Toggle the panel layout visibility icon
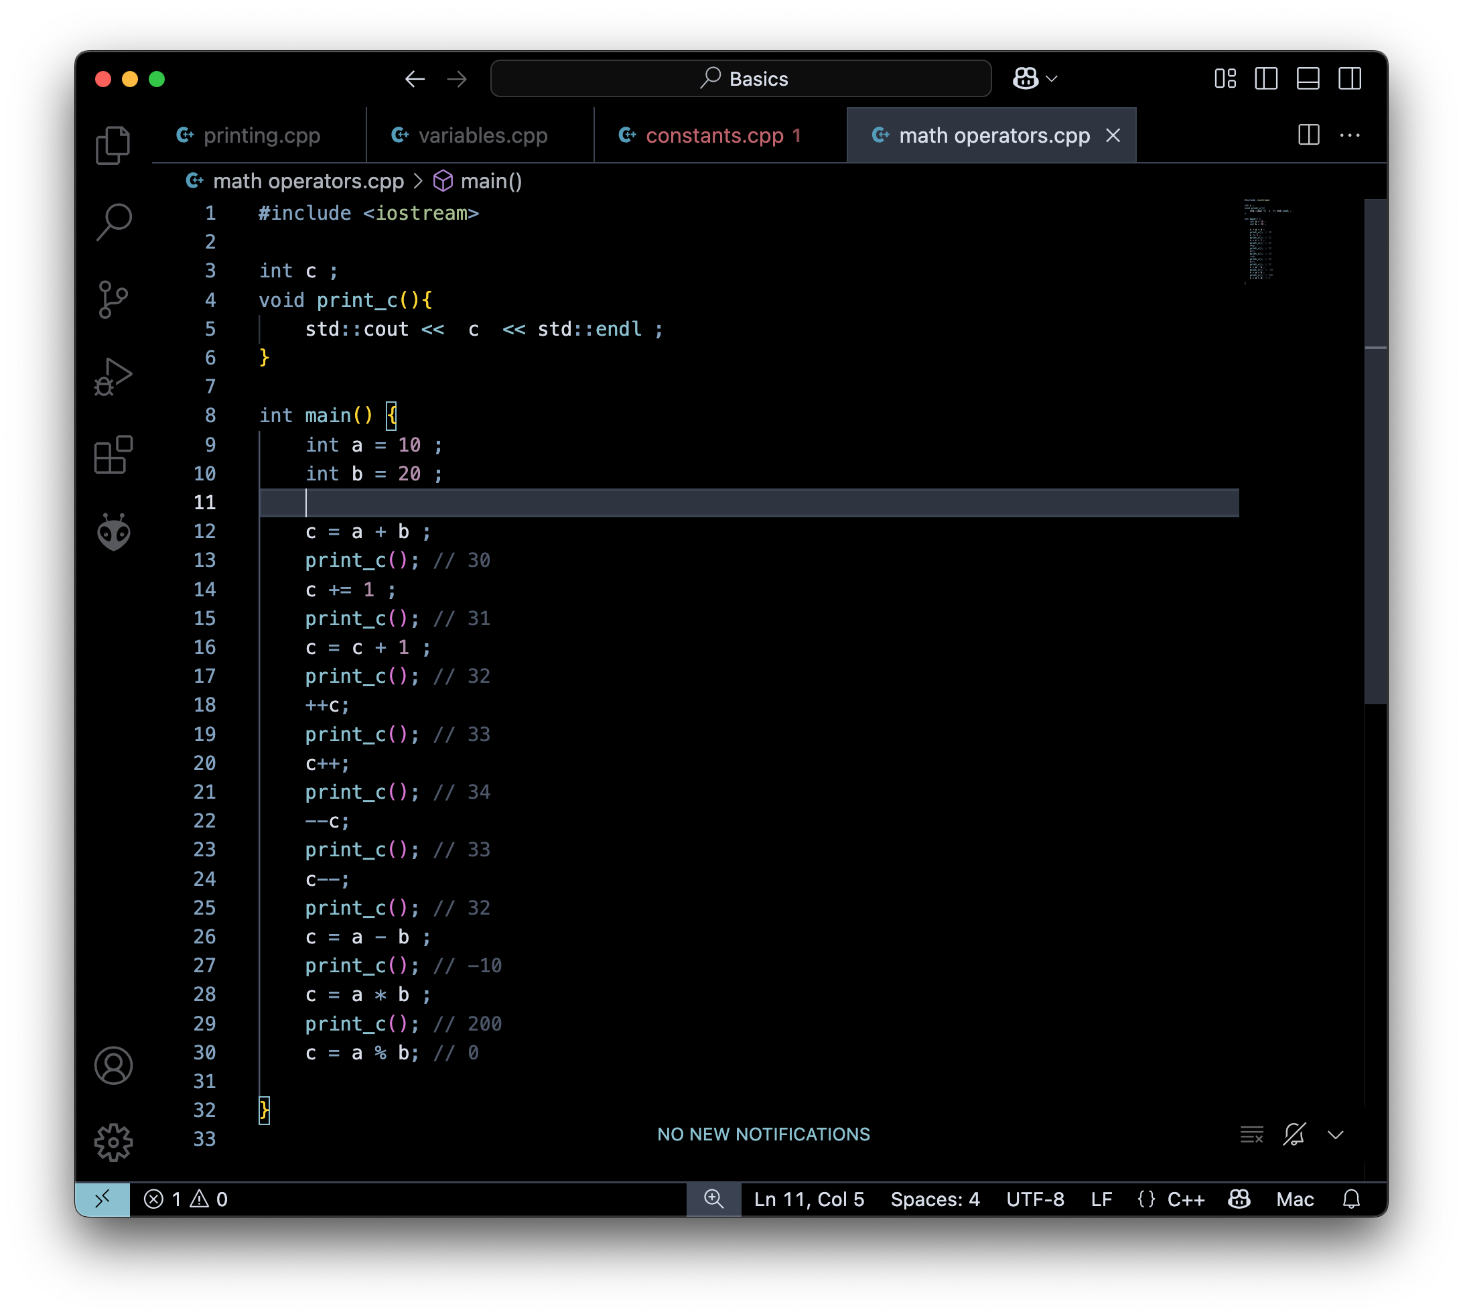Screen dimensions: 1463x1316 coord(1308,79)
